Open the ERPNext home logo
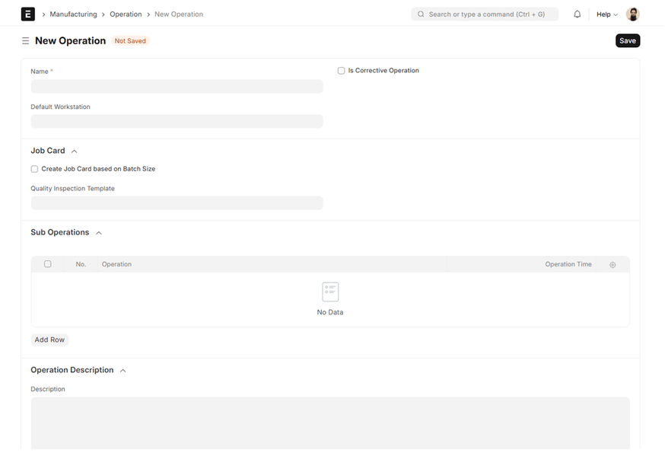 coord(28,14)
